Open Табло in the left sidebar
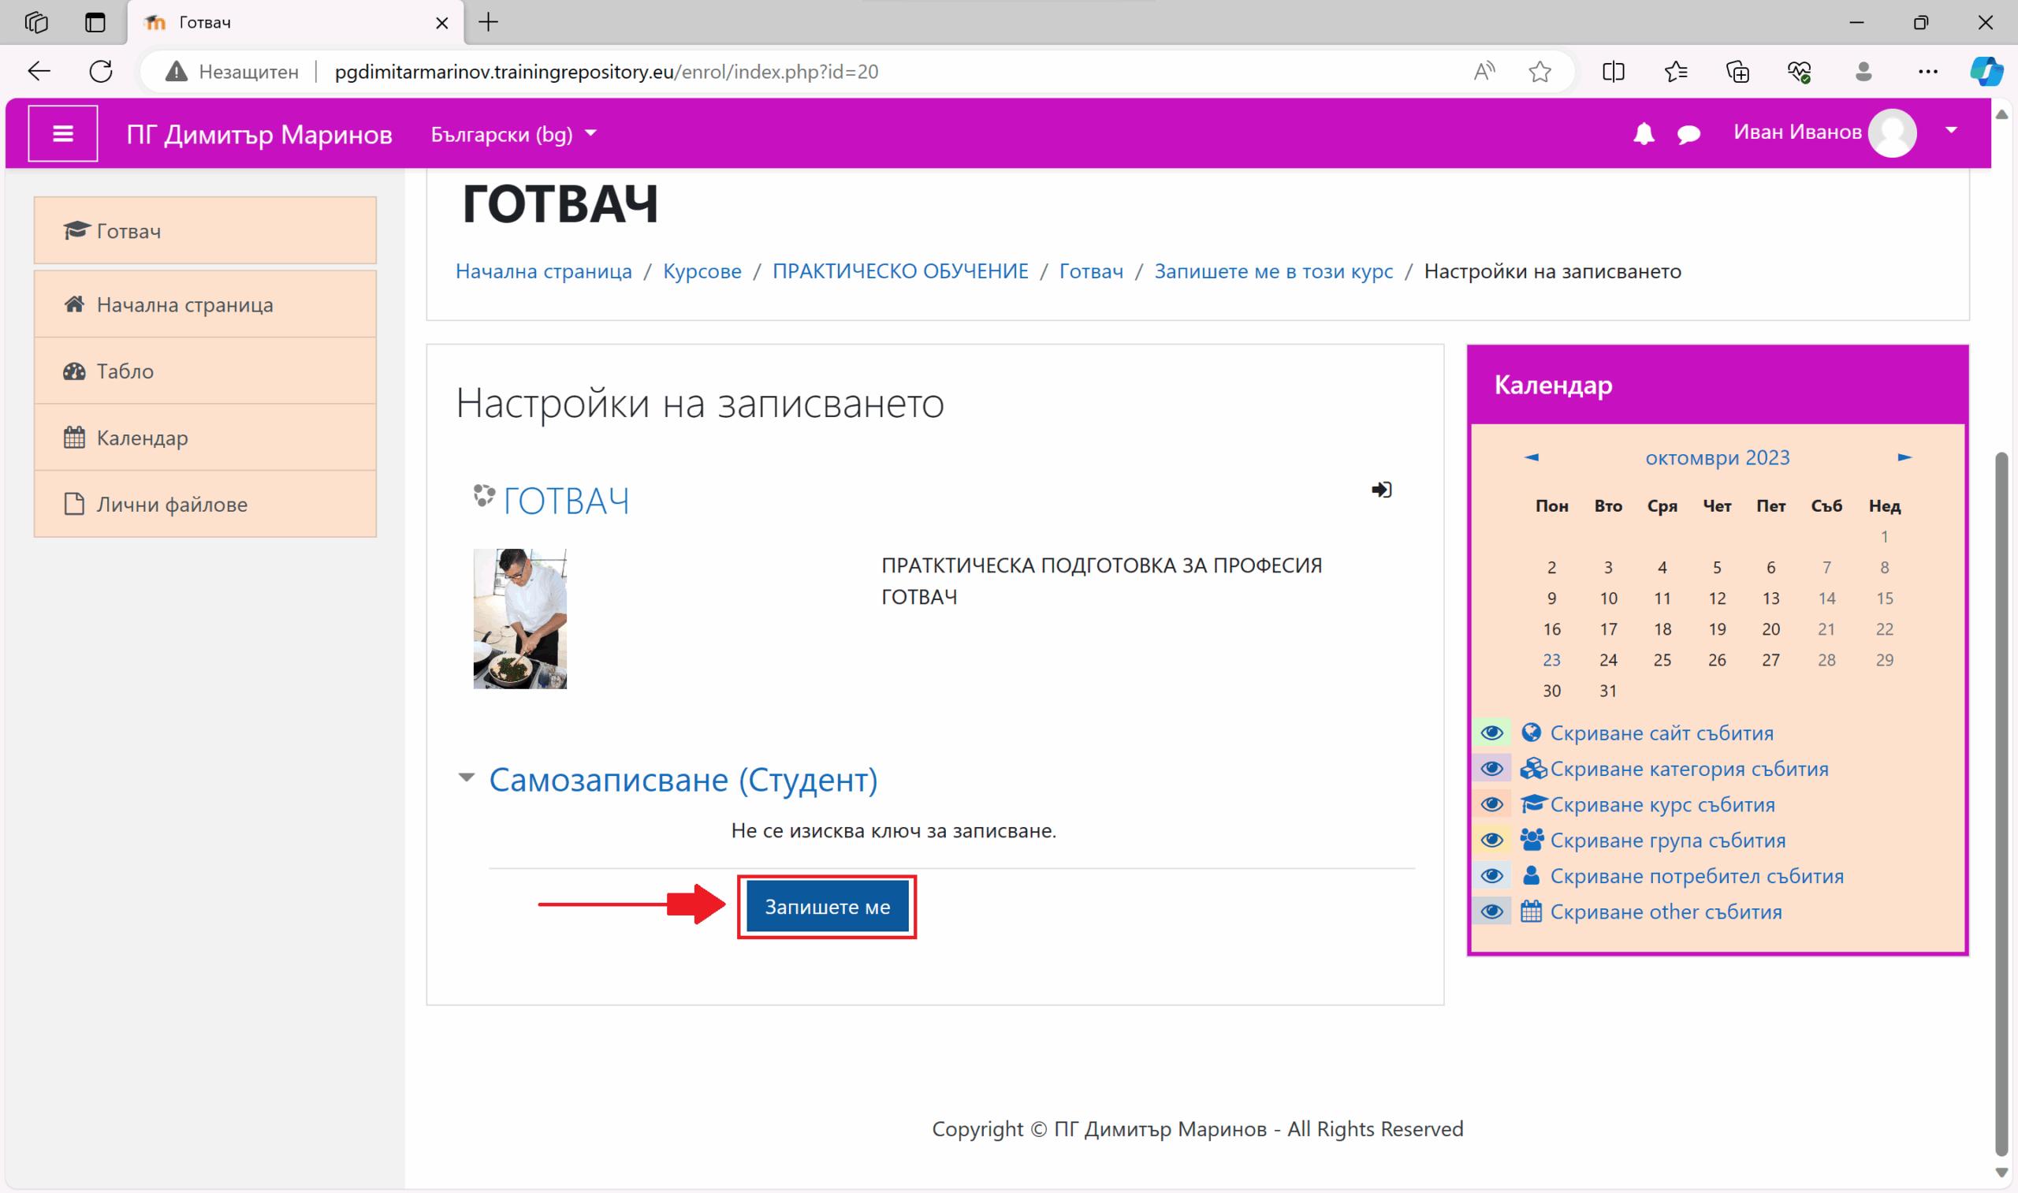This screenshot has height=1193, width=2018. click(x=125, y=371)
